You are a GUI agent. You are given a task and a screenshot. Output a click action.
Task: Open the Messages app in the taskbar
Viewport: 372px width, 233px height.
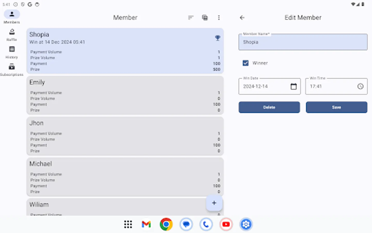(186, 224)
